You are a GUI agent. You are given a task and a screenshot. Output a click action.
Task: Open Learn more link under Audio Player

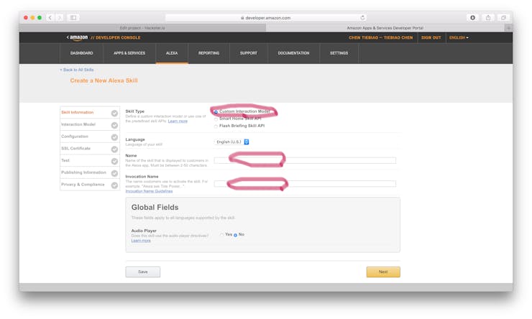141,241
